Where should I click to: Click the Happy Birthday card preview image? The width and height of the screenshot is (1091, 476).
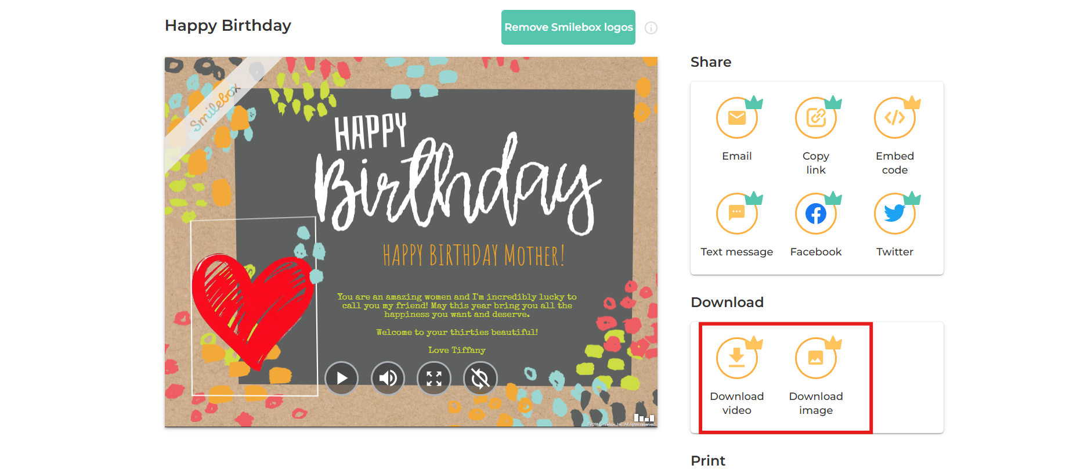click(x=411, y=242)
